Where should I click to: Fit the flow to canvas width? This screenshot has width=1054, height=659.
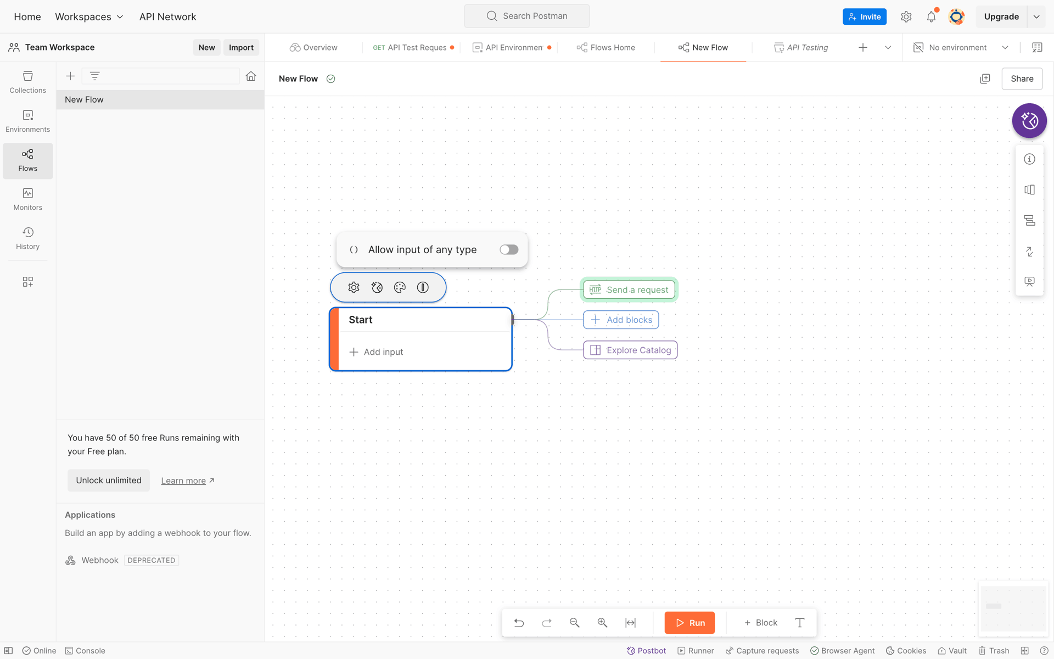coord(630,623)
